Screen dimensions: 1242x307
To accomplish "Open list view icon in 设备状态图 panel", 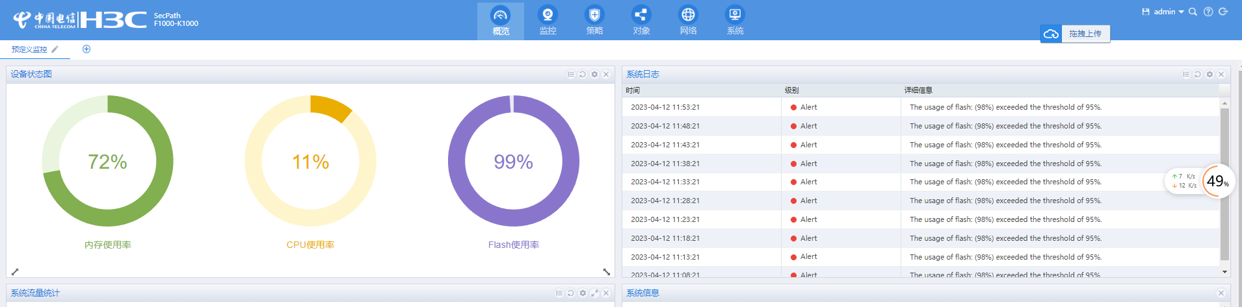I will pos(571,75).
